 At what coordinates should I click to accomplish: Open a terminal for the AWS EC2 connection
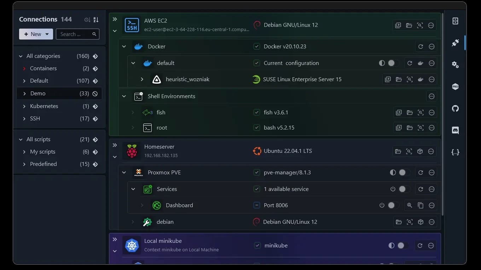pos(398,25)
